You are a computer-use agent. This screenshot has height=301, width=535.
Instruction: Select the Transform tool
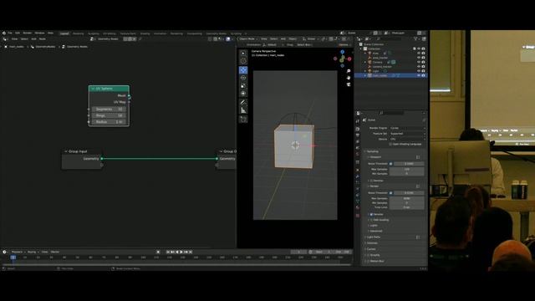[x=243, y=94]
